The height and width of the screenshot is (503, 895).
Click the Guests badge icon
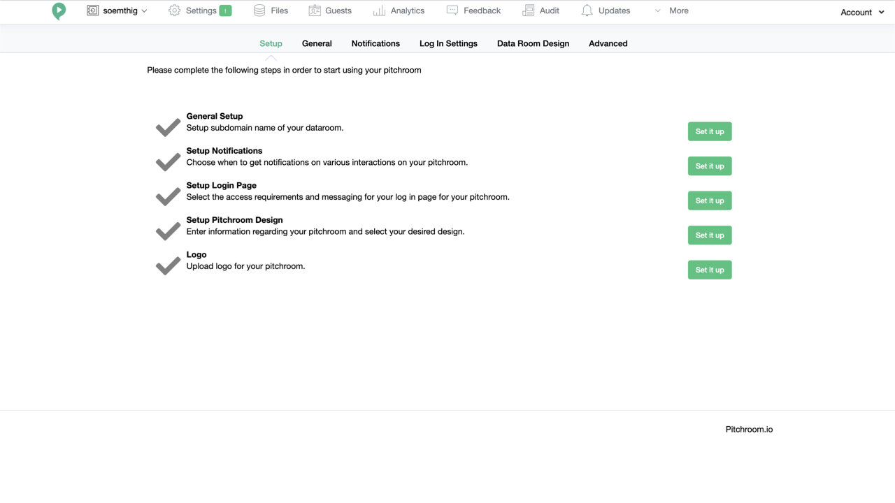point(315,10)
